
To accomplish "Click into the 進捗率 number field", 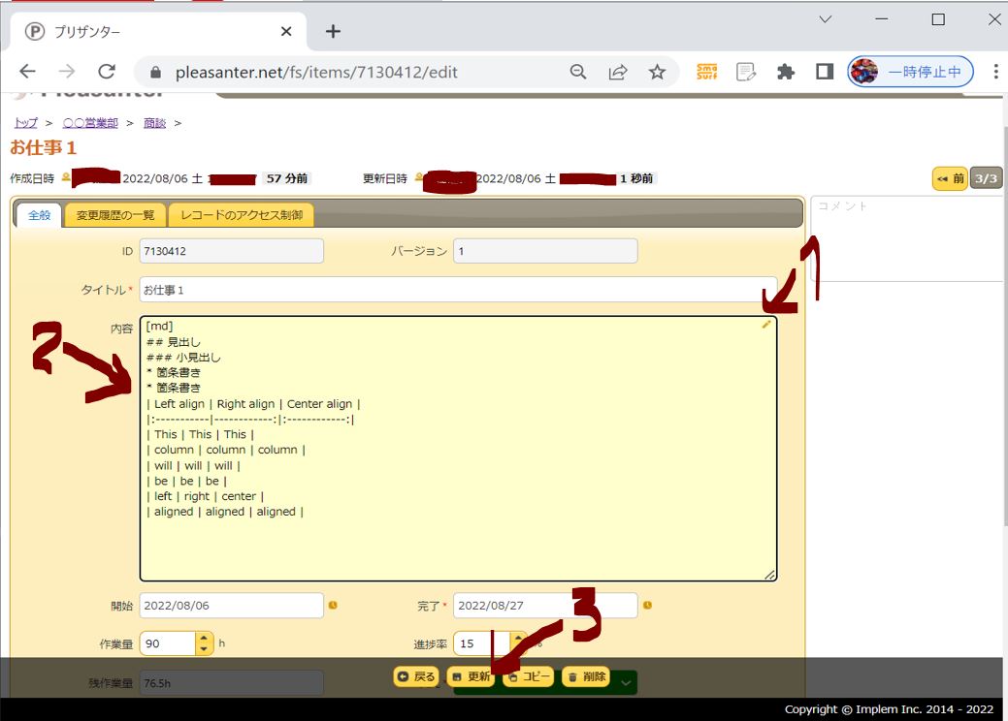I will click(481, 643).
